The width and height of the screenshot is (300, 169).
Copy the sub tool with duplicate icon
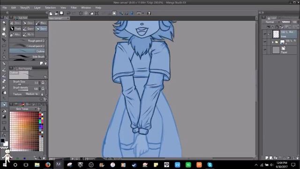pos(41,63)
